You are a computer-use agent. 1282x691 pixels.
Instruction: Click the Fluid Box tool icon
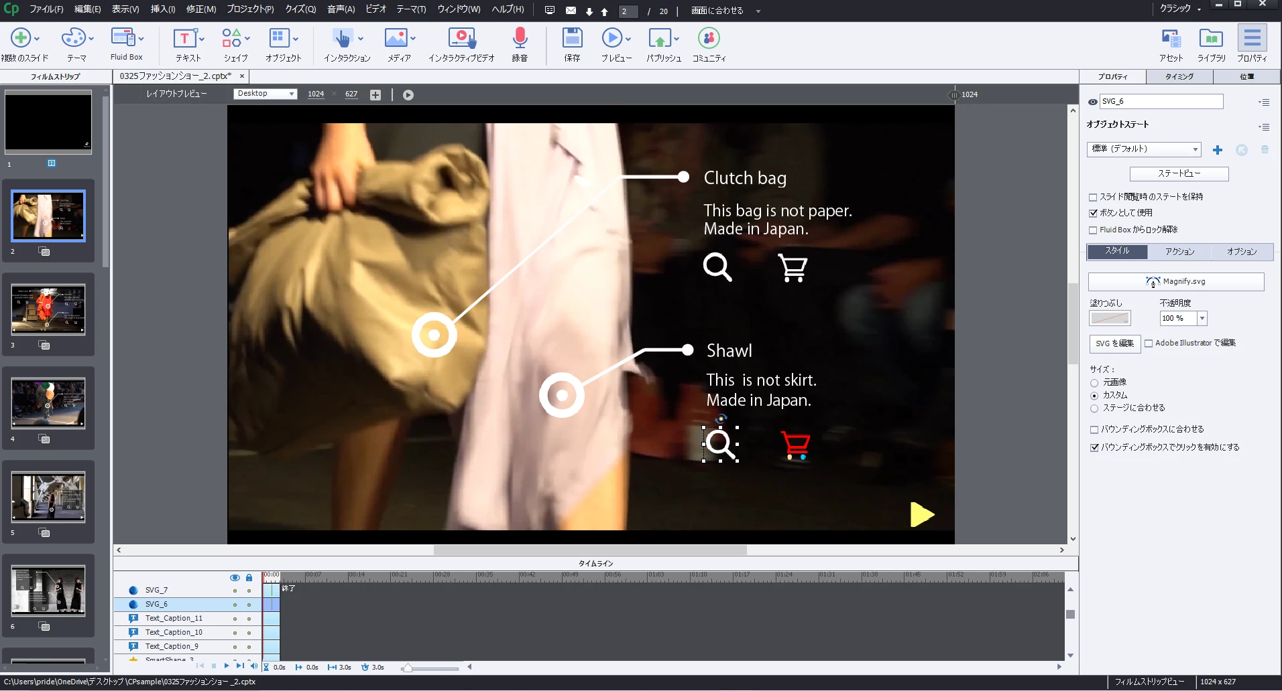coord(123,37)
